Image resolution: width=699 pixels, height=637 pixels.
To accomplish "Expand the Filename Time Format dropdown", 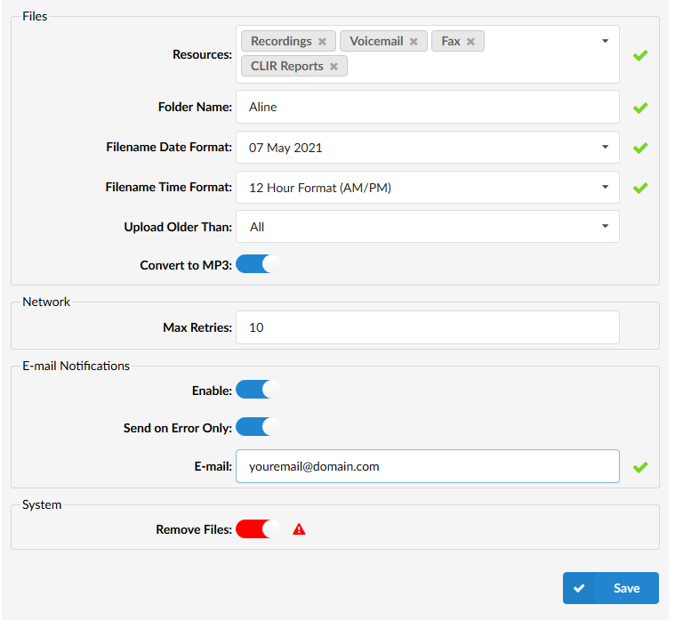I will click(x=427, y=188).
